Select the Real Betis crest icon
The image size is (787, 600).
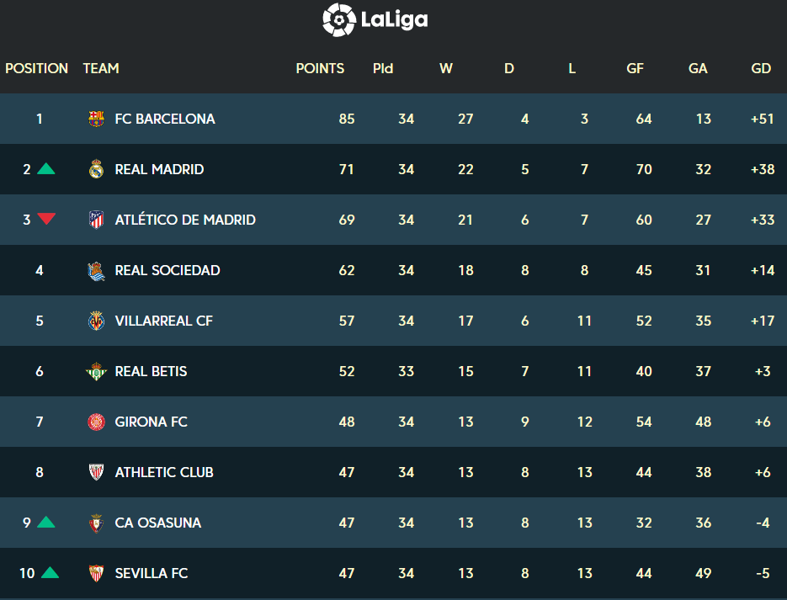coord(96,372)
